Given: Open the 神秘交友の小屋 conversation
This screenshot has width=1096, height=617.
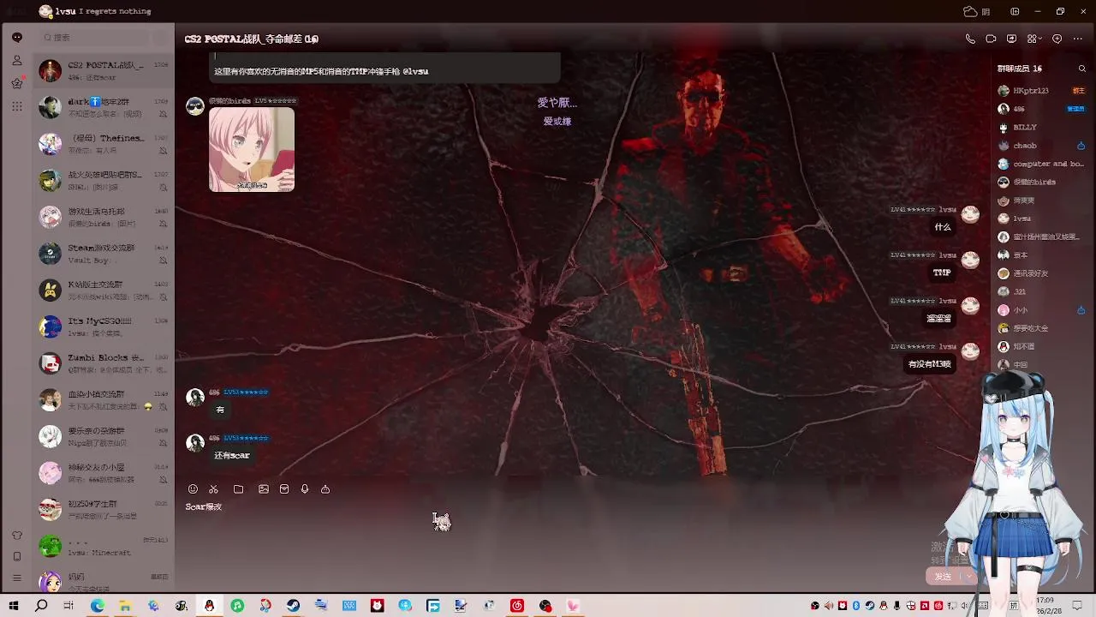Looking at the screenshot, I should tap(104, 473).
